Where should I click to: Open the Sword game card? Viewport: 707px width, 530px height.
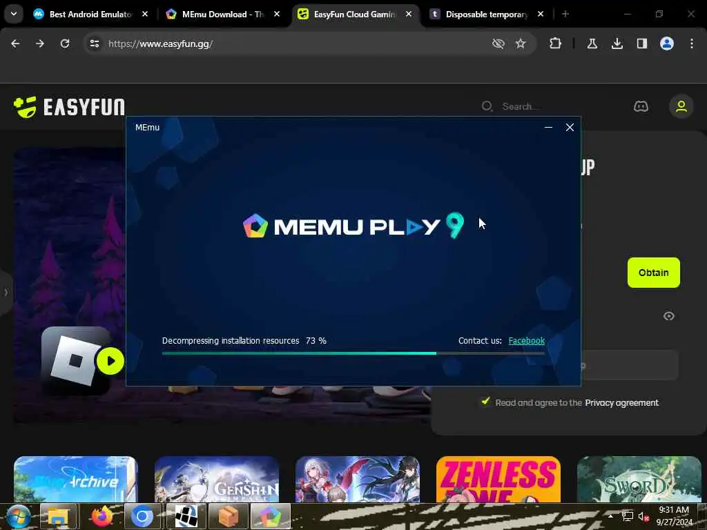(639, 479)
